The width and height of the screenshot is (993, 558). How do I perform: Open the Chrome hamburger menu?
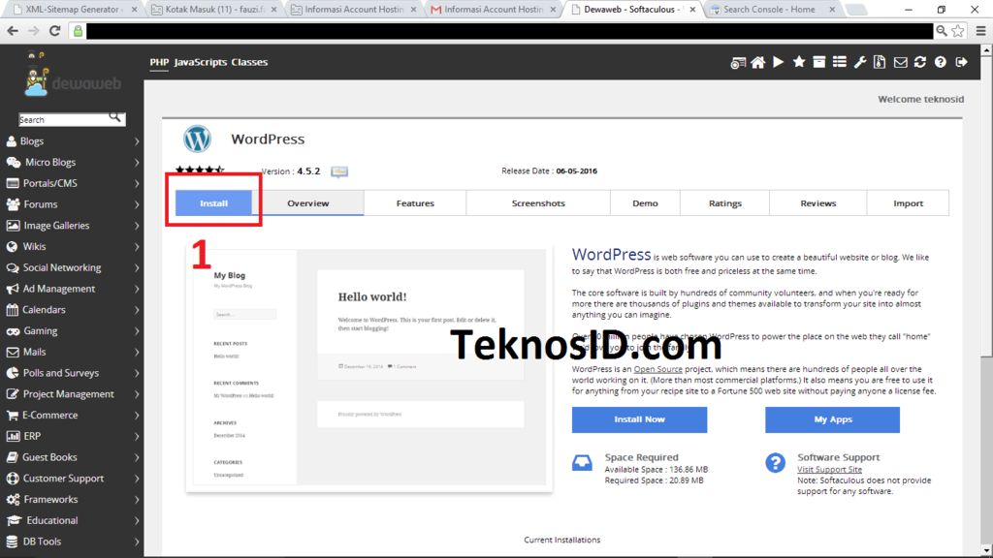(x=981, y=30)
